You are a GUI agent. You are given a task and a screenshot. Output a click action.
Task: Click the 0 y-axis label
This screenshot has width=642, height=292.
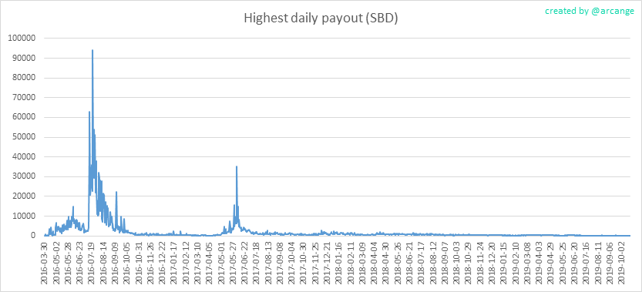tap(35, 236)
